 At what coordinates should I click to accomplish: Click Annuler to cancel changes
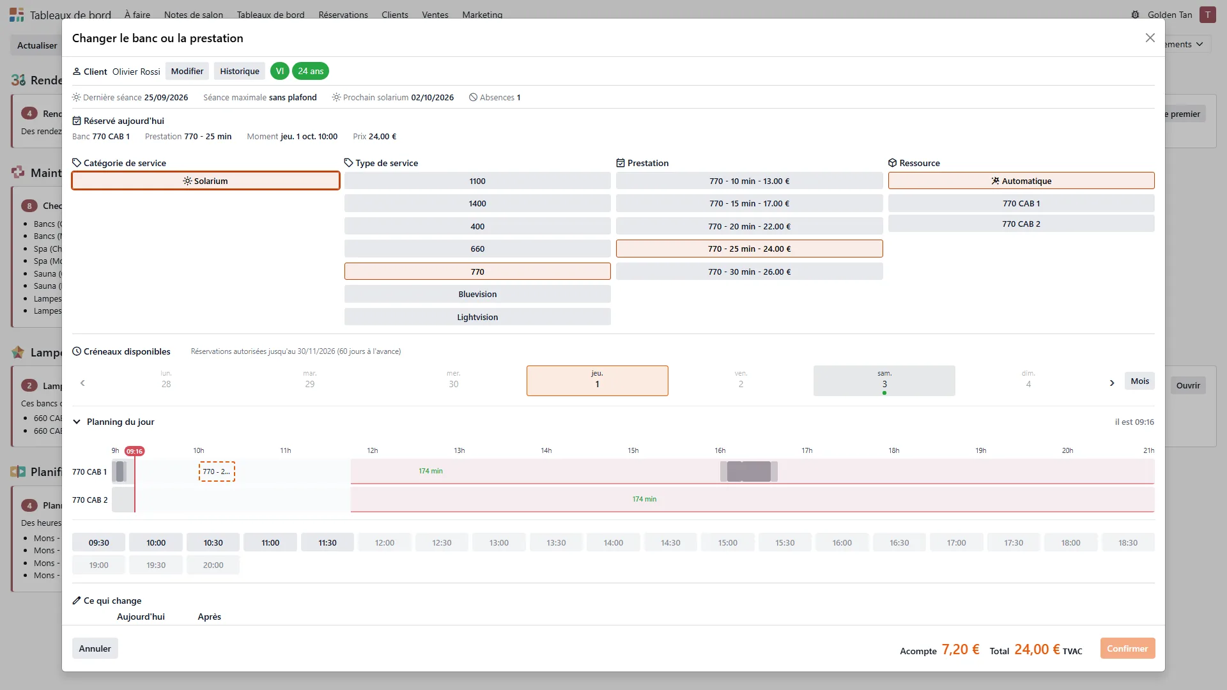95,648
